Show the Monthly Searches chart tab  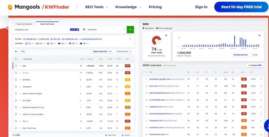point(241,55)
